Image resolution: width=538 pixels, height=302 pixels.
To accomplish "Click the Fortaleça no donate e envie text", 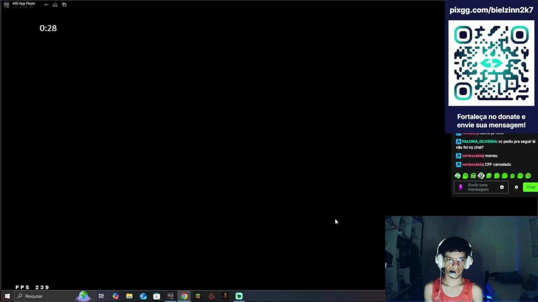I will point(491,121).
